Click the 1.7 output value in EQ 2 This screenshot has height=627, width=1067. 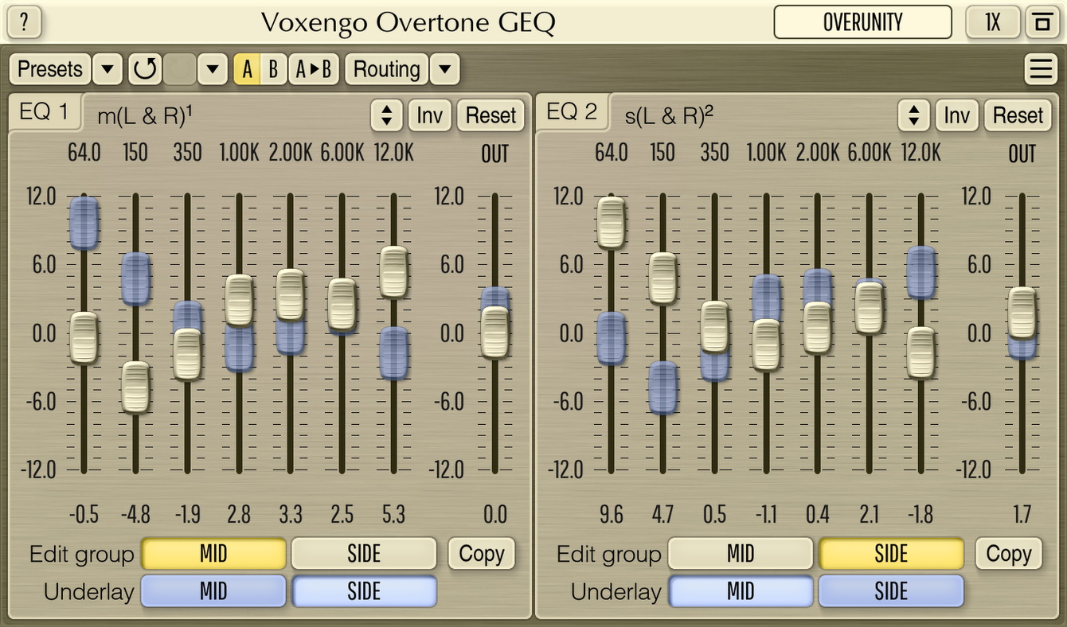(1022, 515)
